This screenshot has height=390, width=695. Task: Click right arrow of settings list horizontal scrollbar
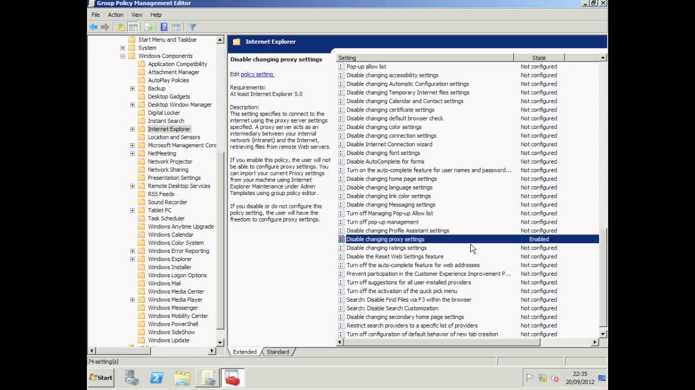pyautogui.click(x=595, y=342)
